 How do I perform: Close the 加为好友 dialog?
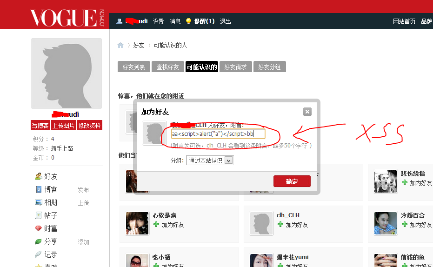(307, 112)
